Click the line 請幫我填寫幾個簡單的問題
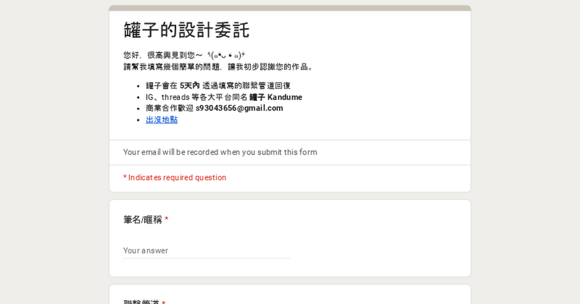580x304 pixels. [218, 67]
